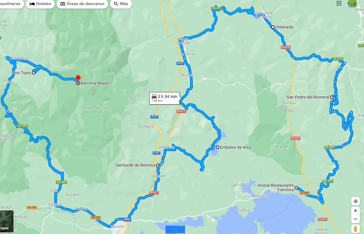
Task: Filter map by Áreas de descanso
Action: click(82, 4)
